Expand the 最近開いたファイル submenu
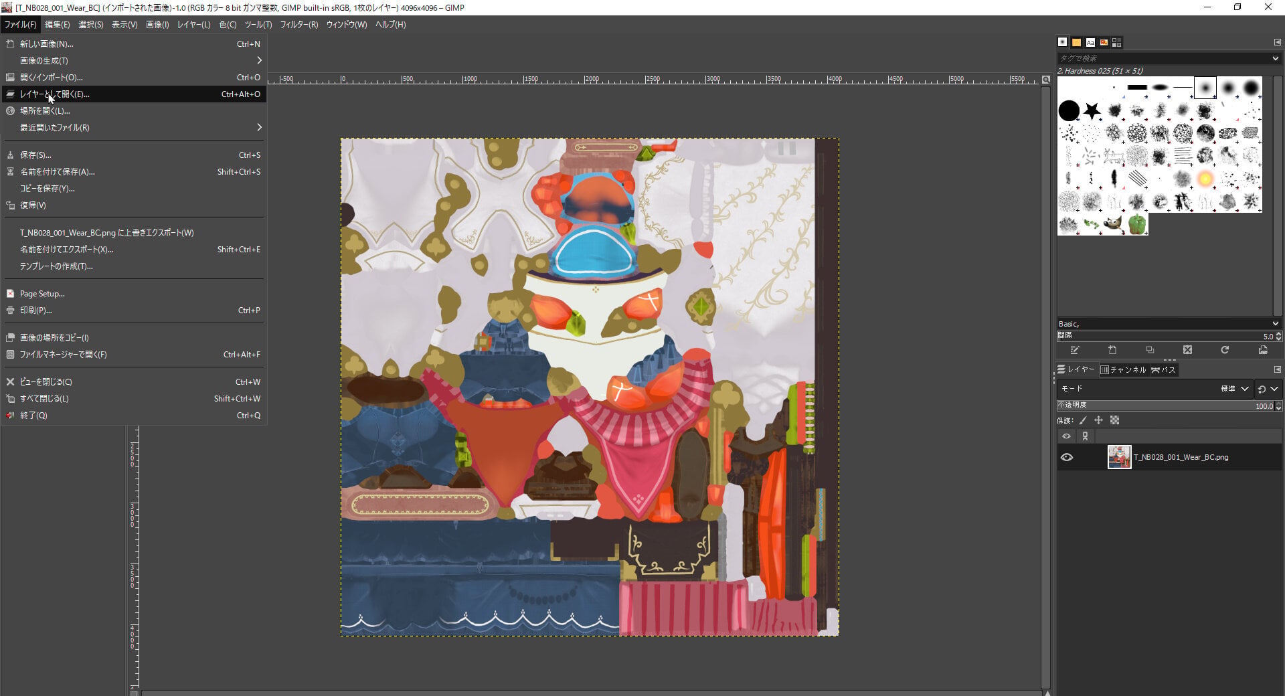 (134, 127)
